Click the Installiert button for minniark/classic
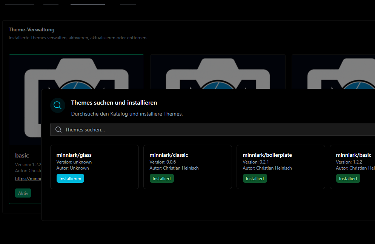The height and width of the screenshot is (244, 375). pos(161,178)
